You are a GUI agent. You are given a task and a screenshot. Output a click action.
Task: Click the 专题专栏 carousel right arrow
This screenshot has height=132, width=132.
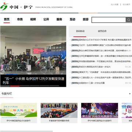129,111
